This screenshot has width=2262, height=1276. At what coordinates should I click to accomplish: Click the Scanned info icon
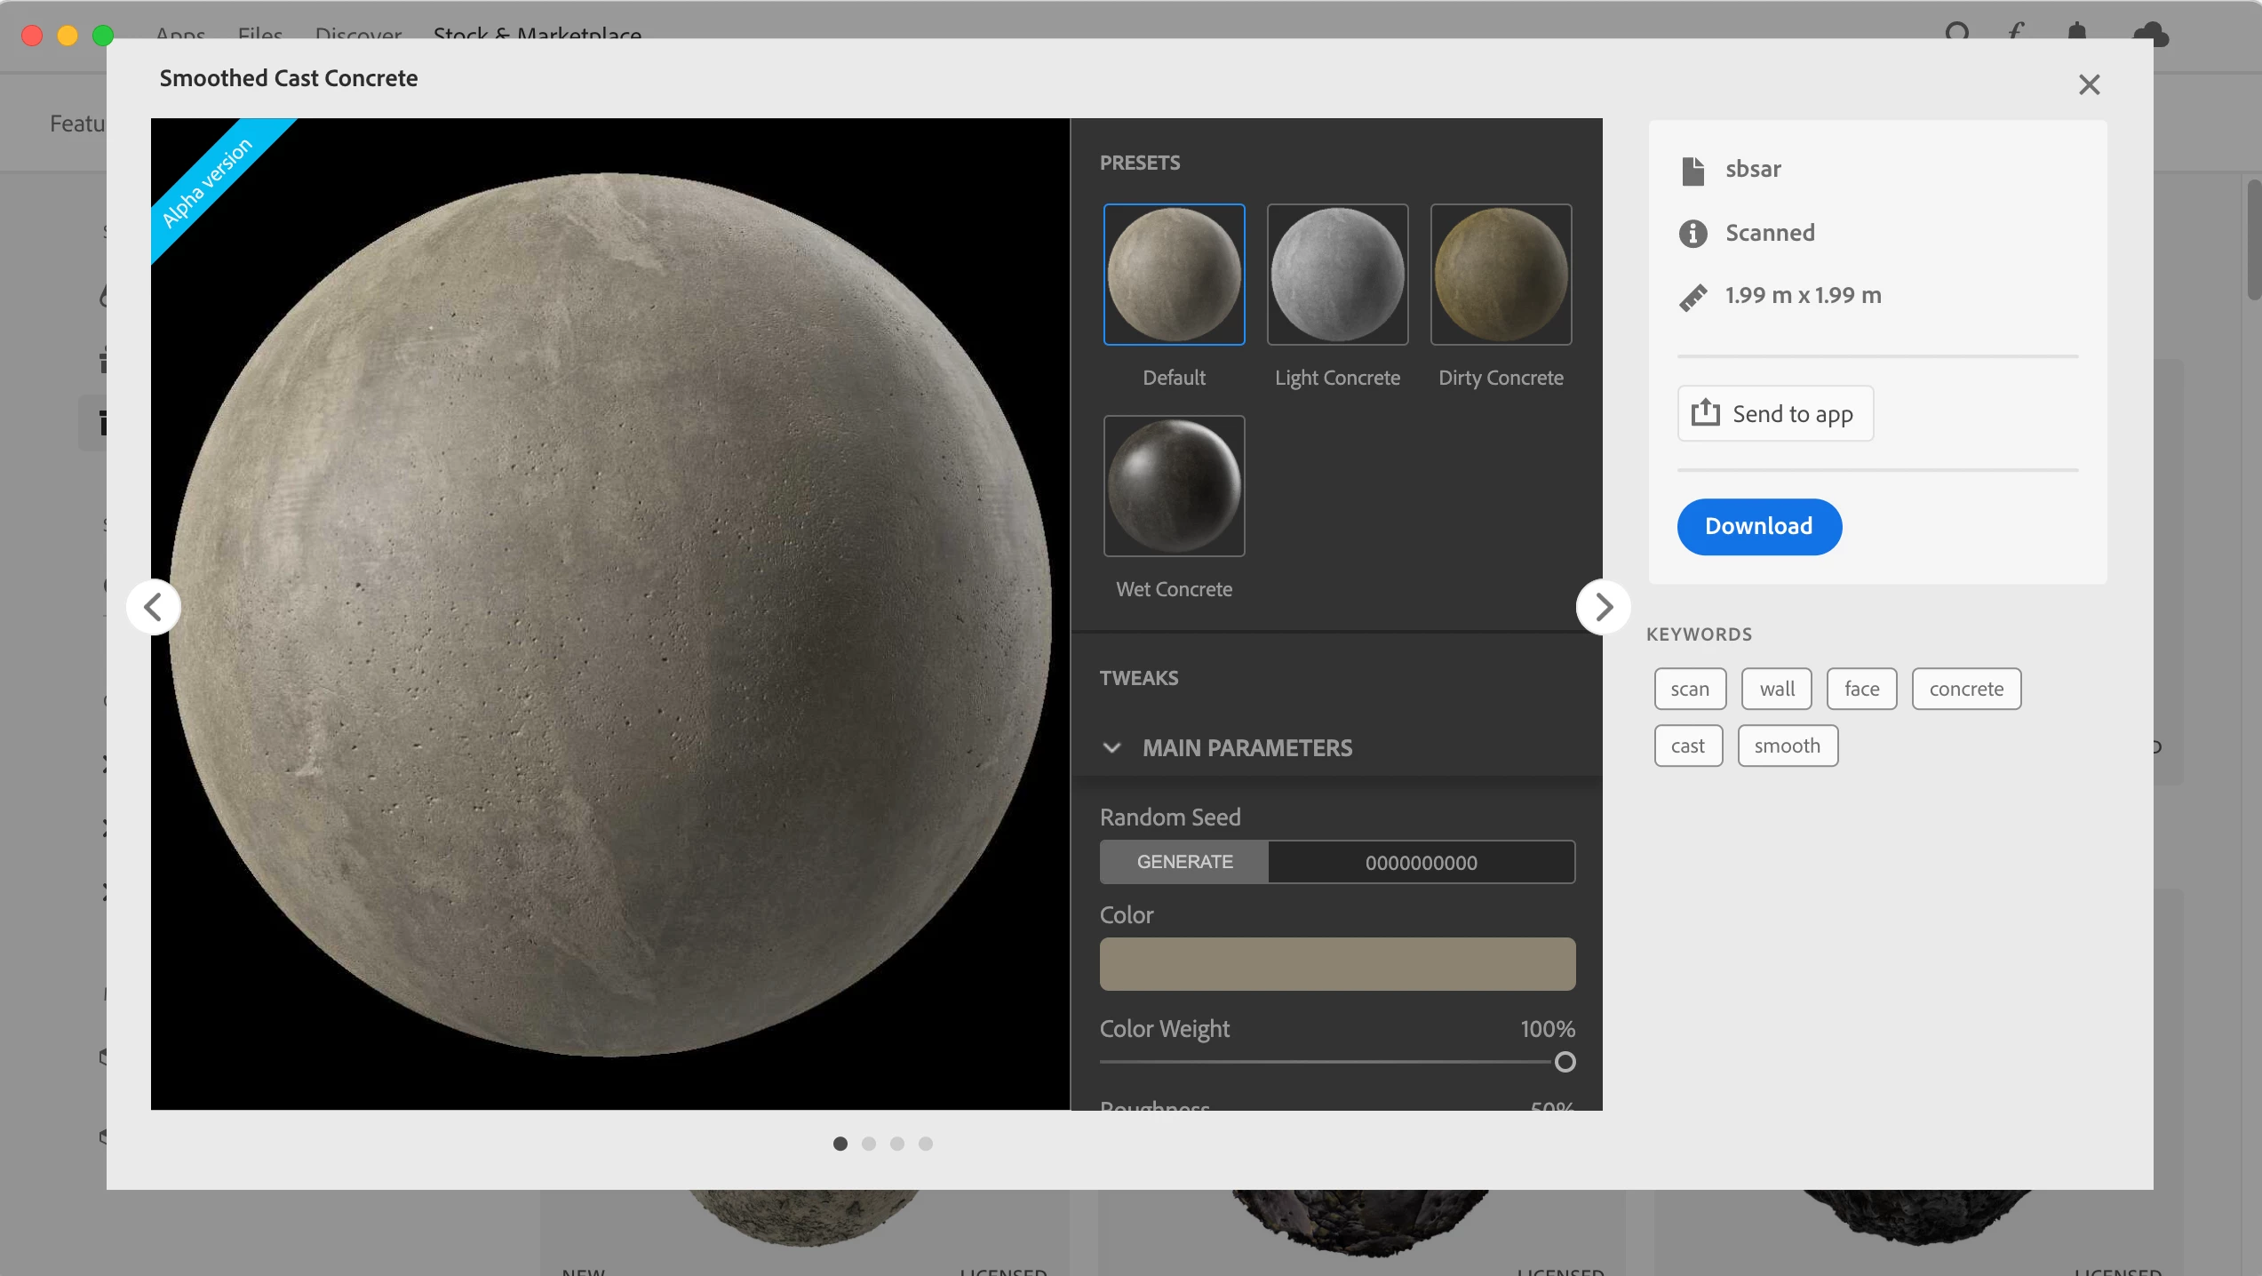(x=1693, y=233)
